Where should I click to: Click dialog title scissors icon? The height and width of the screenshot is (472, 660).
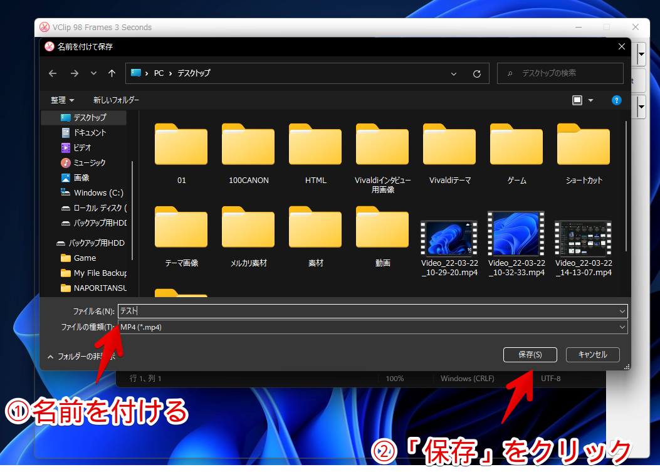point(50,46)
